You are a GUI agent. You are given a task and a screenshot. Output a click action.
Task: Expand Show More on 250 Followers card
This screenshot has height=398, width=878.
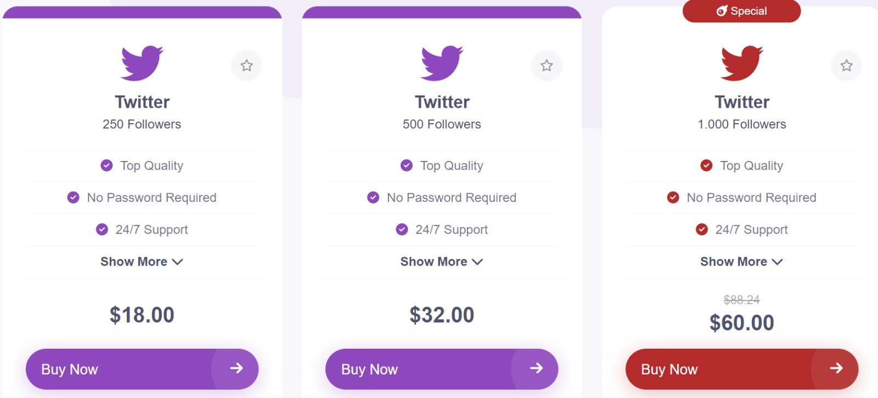coord(142,262)
